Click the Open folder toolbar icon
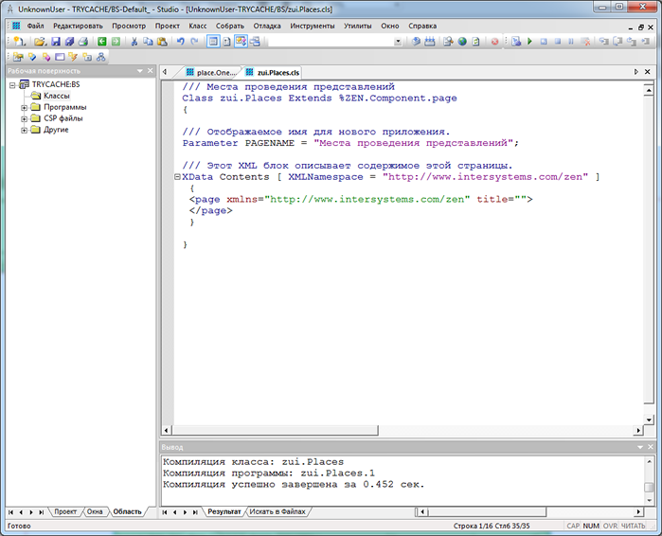 coord(40,42)
